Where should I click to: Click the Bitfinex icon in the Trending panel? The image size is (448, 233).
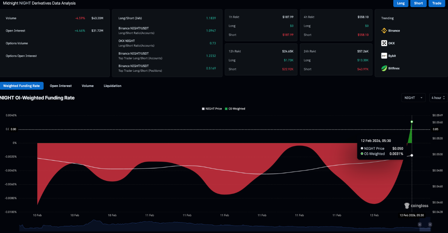(x=384, y=68)
